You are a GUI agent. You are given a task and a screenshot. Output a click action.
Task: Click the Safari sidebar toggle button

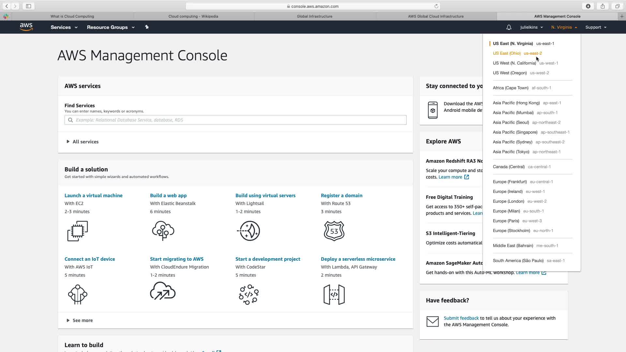pos(28,6)
